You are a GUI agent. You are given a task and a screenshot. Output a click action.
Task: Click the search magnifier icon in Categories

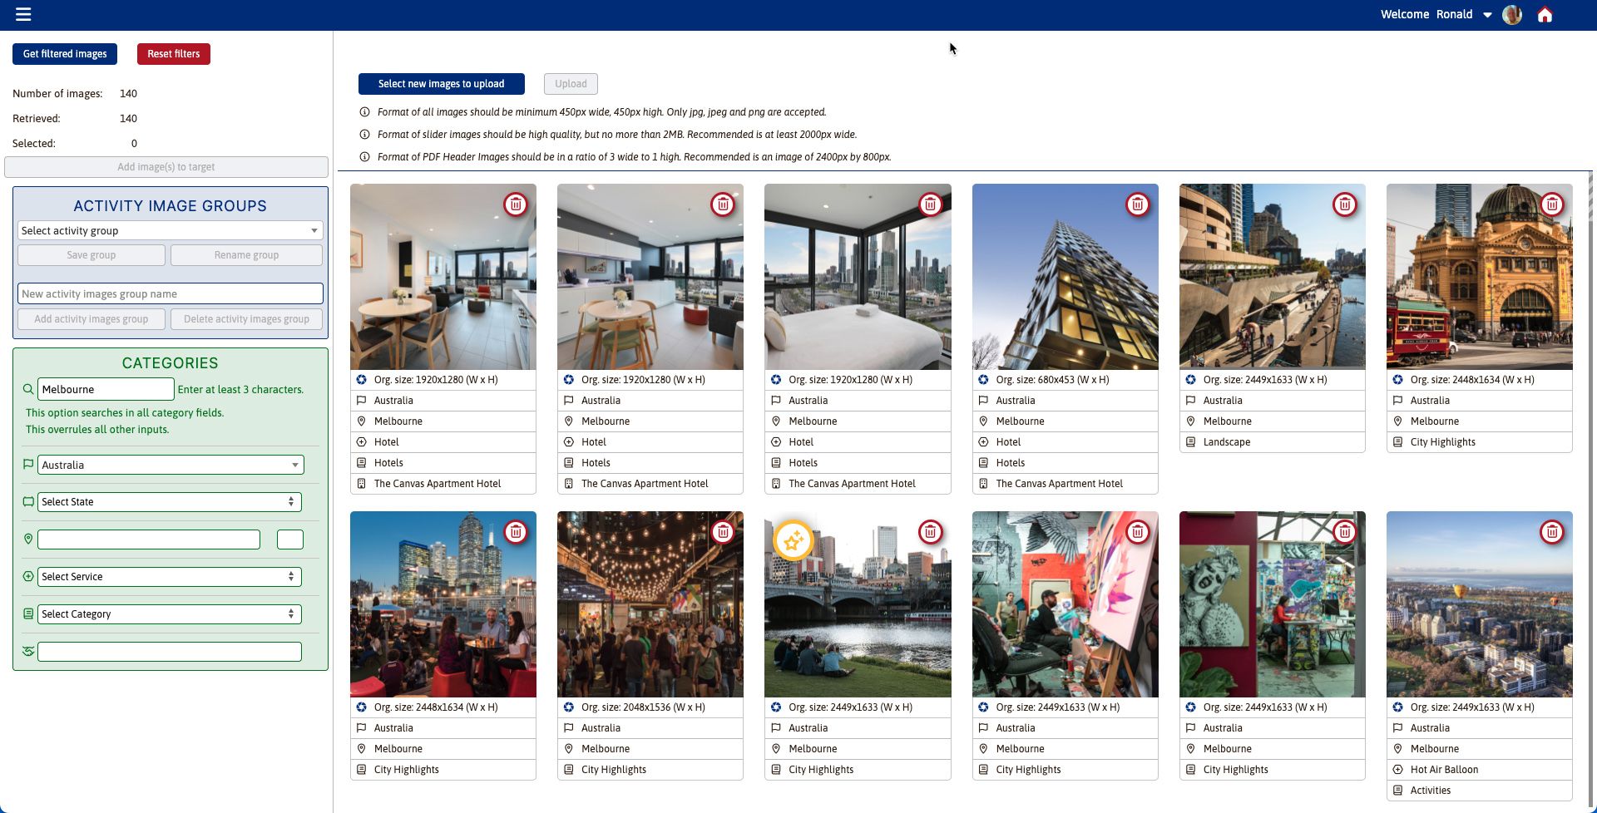[x=28, y=389]
